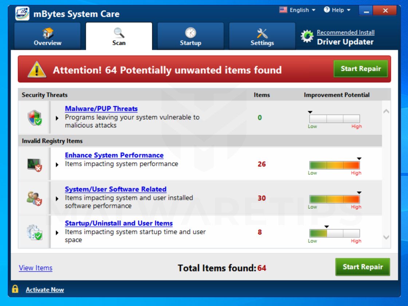Click the Scan magnifying glass icon
The height and width of the screenshot is (306, 408).
[119, 33]
